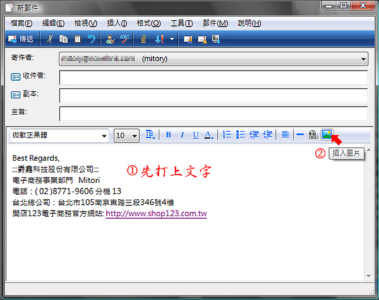This screenshot has height=300, width=379.
Task: Copy selection using the copy icon
Action: click(63, 39)
